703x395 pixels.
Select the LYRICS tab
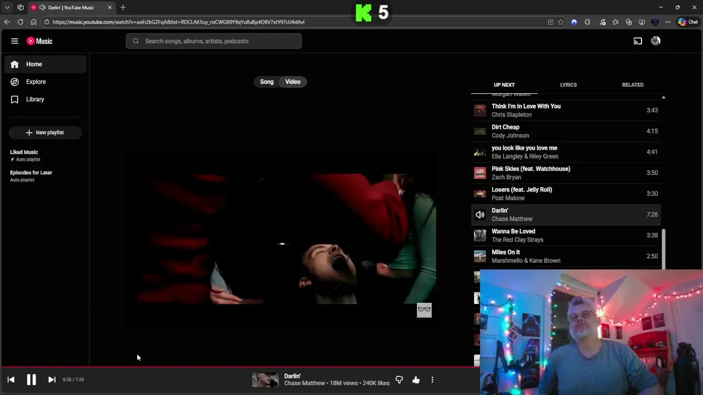pyautogui.click(x=568, y=85)
